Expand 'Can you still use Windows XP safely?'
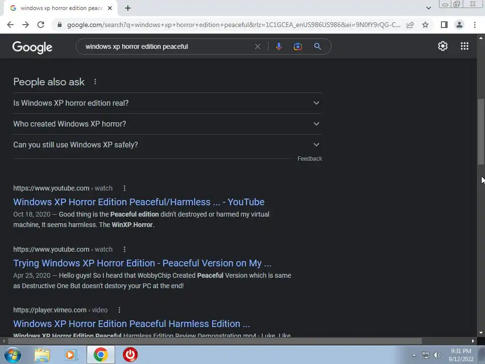Screen dimensions: 485x364 coord(168,145)
